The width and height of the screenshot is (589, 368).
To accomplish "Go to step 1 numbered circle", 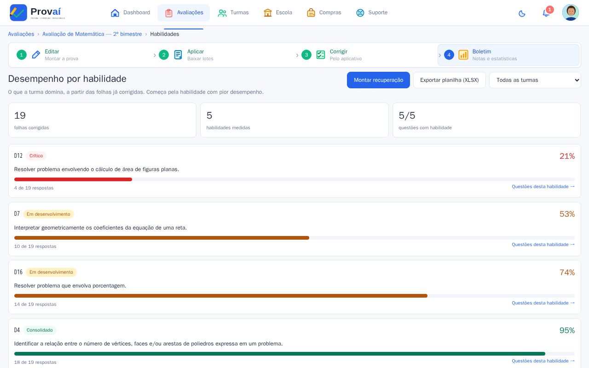I will click(x=21, y=55).
